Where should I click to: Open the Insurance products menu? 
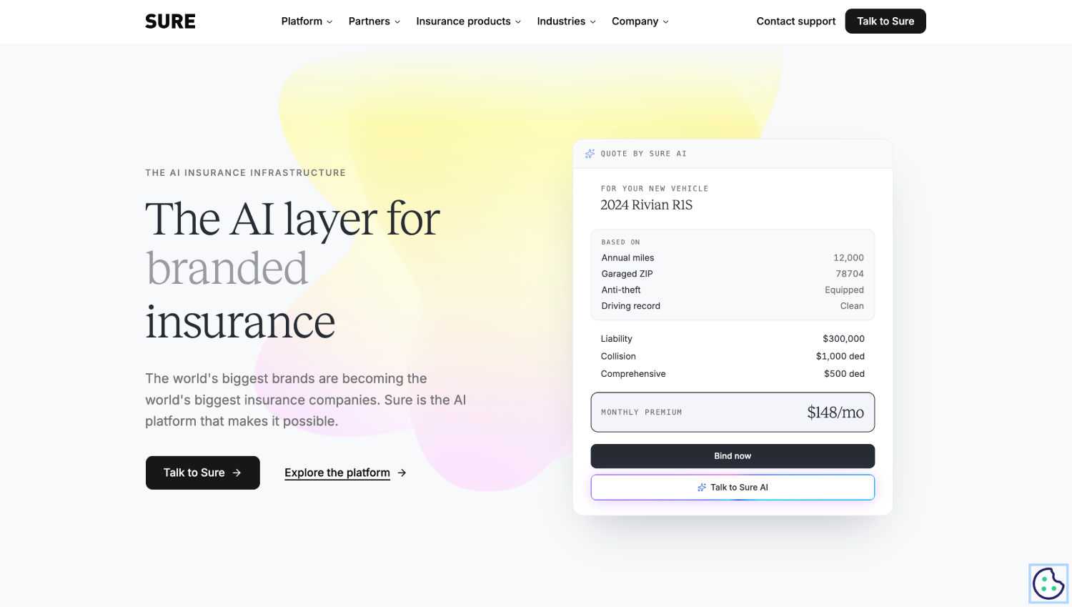coord(469,21)
